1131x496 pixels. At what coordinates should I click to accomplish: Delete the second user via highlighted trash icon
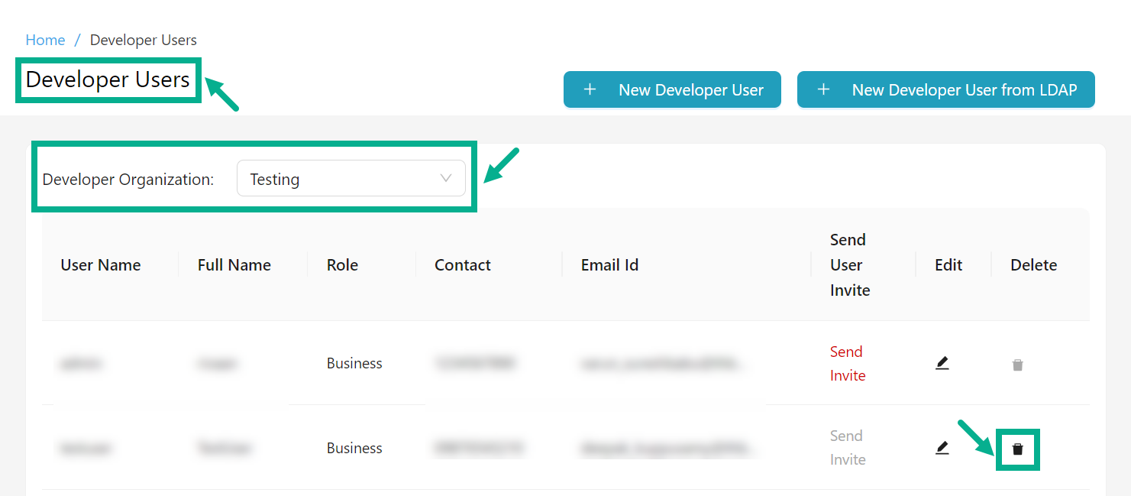click(1017, 449)
